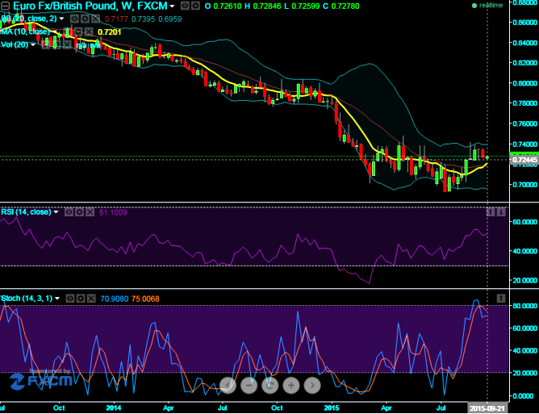Open Bollinger Bands settings gear

[85, 19]
